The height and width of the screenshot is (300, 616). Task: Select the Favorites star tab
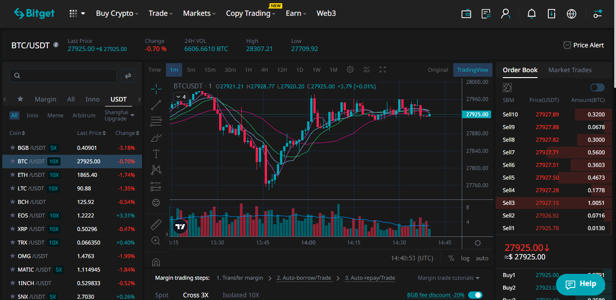(x=20, y=99)
